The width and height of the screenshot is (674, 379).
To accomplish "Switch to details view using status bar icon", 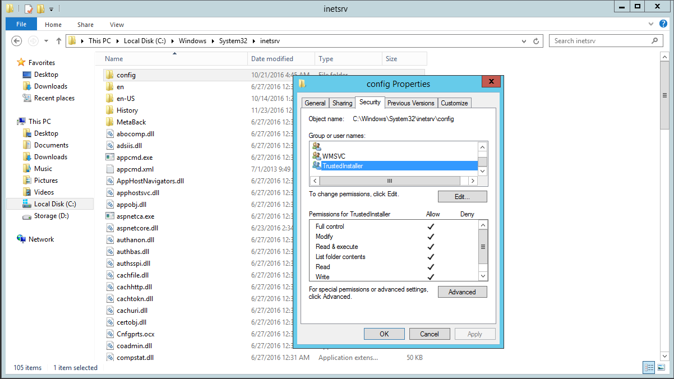I will tap(649, 368).
